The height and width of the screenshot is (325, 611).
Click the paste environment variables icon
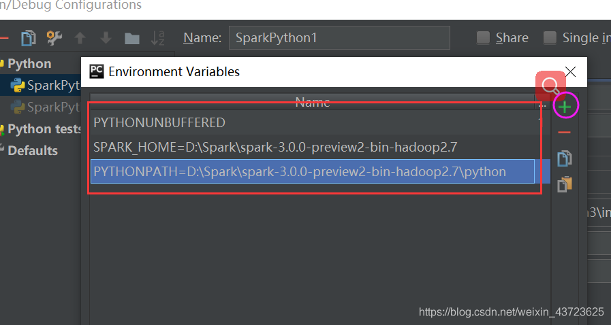[565, 184]
